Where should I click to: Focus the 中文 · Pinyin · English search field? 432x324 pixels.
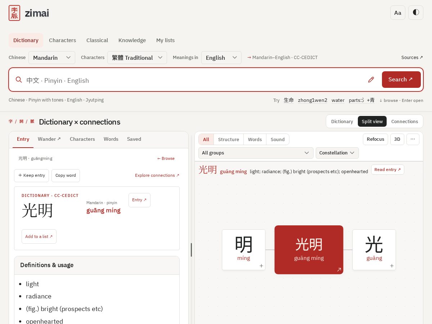coord(194,80)
